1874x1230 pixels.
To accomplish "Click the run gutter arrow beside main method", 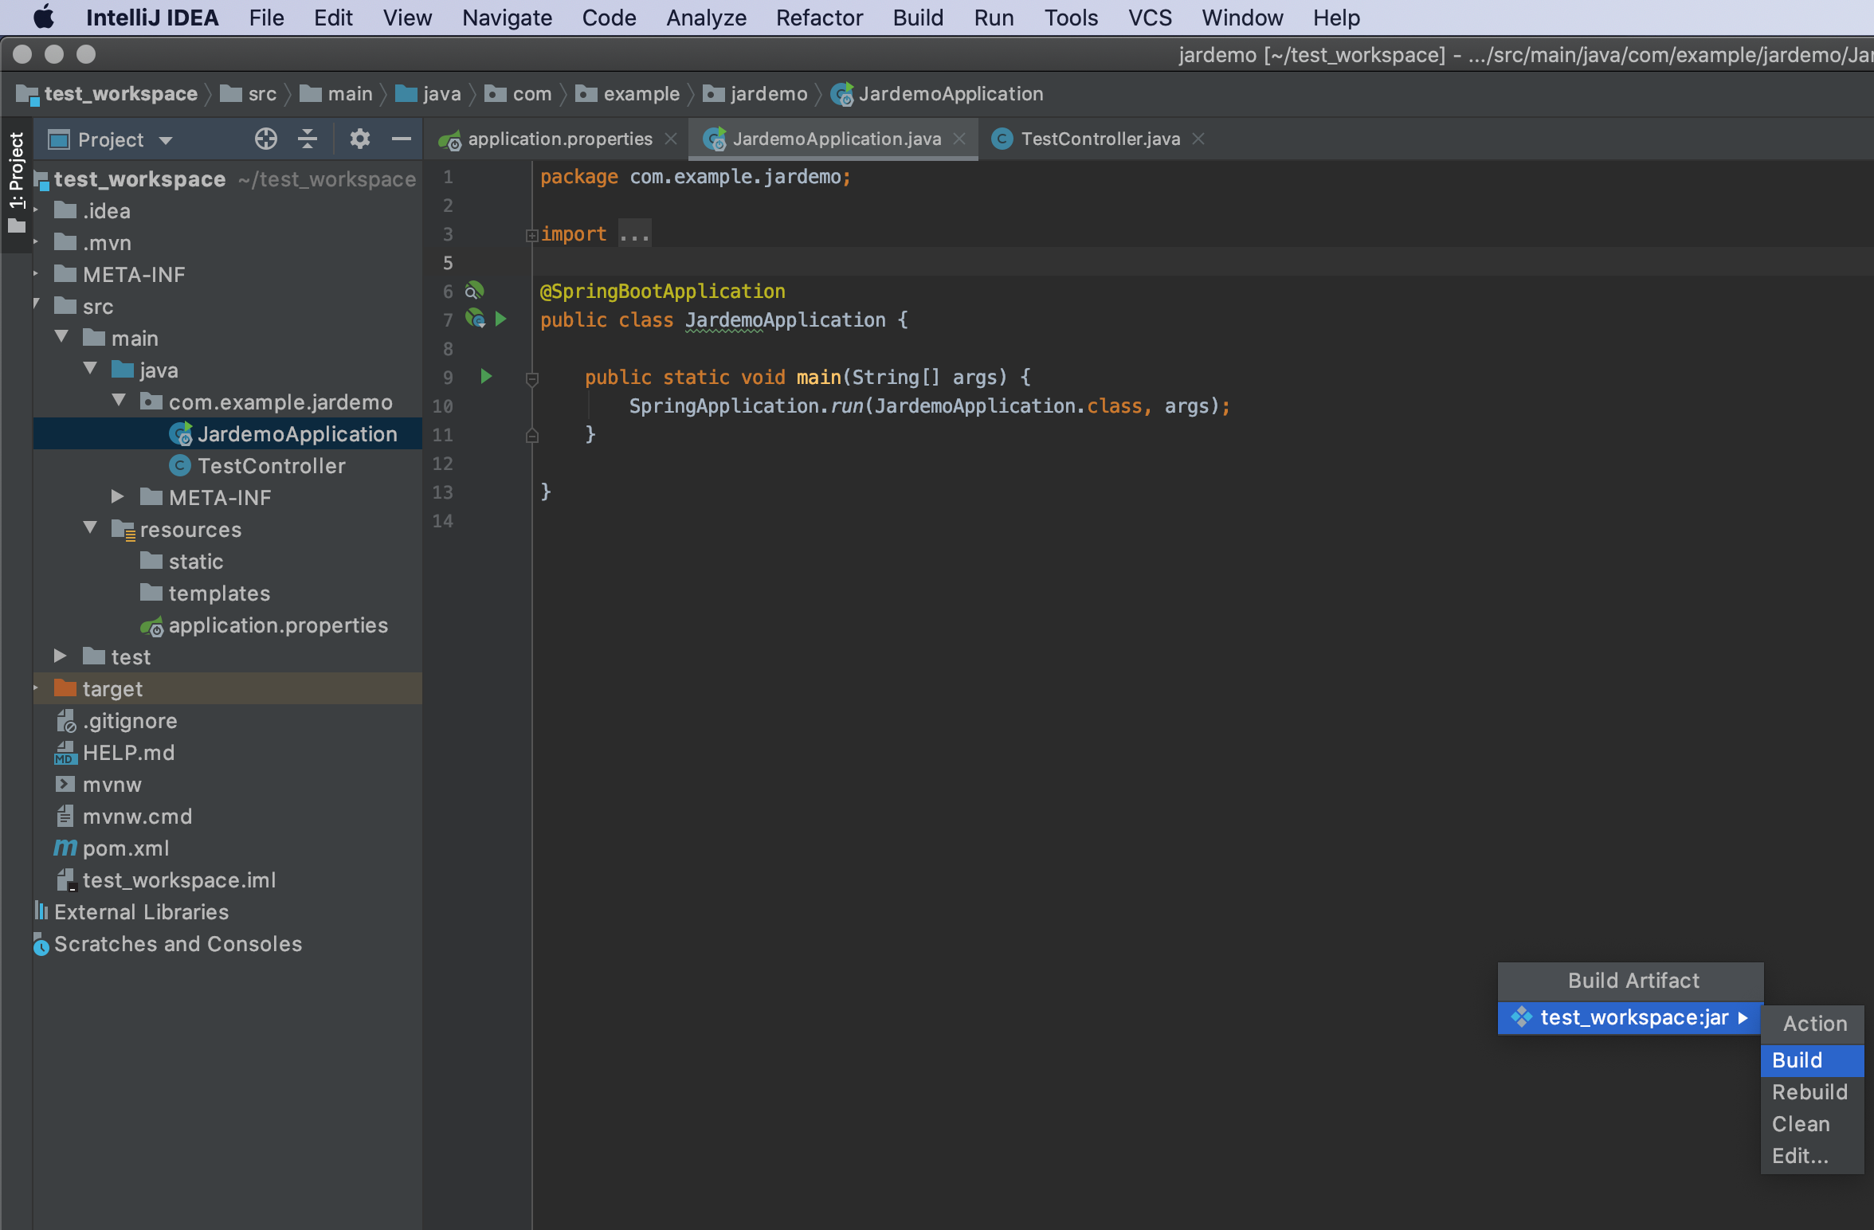I will coord(486,377).
